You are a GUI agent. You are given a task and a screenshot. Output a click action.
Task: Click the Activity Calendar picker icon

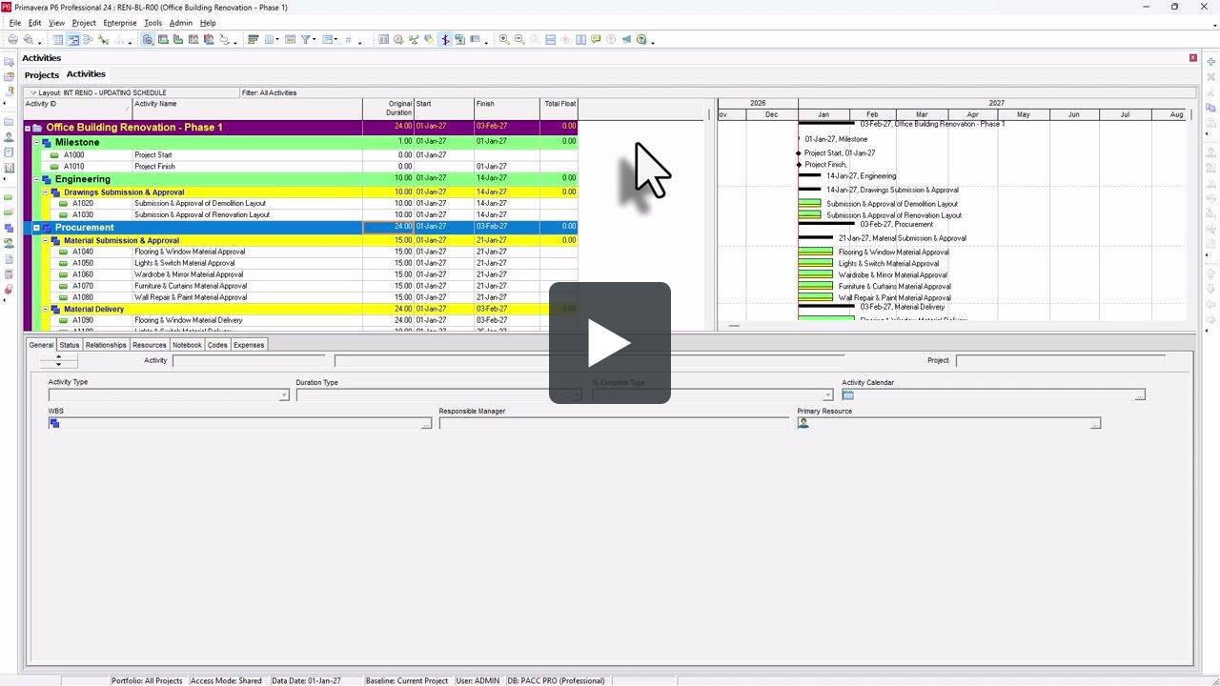tap(848, 394)
